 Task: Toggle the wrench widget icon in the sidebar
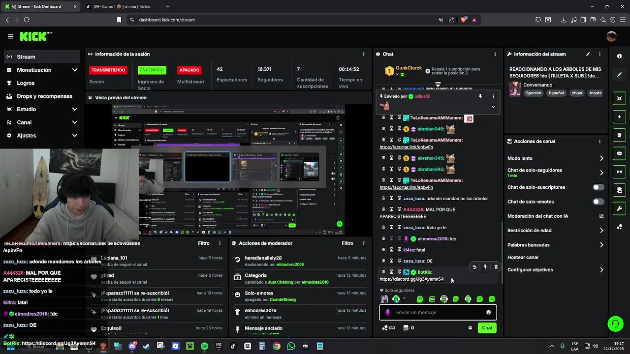coord(619,208)
